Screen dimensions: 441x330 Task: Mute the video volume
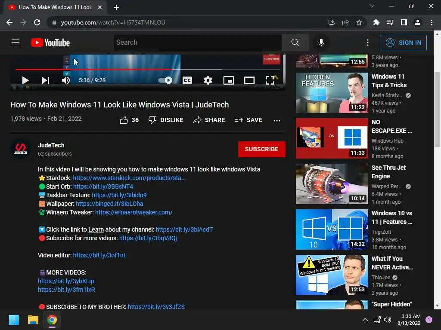tap(66, 80)
